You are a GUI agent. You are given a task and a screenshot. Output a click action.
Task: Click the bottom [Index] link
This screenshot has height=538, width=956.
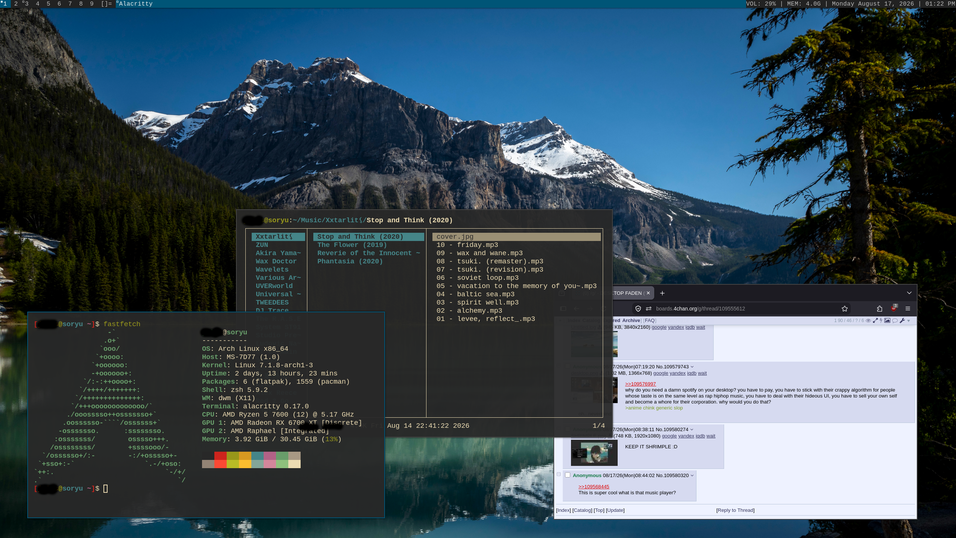(564, 510)
